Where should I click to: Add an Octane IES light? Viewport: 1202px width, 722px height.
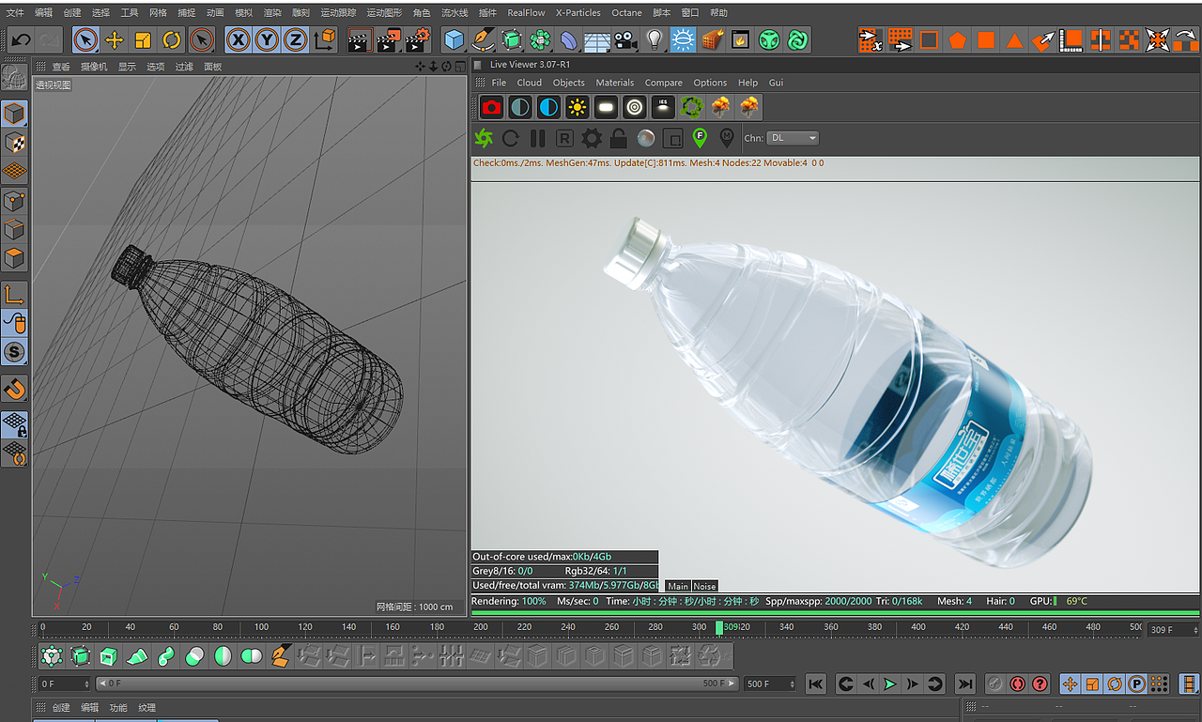(663, 107)
